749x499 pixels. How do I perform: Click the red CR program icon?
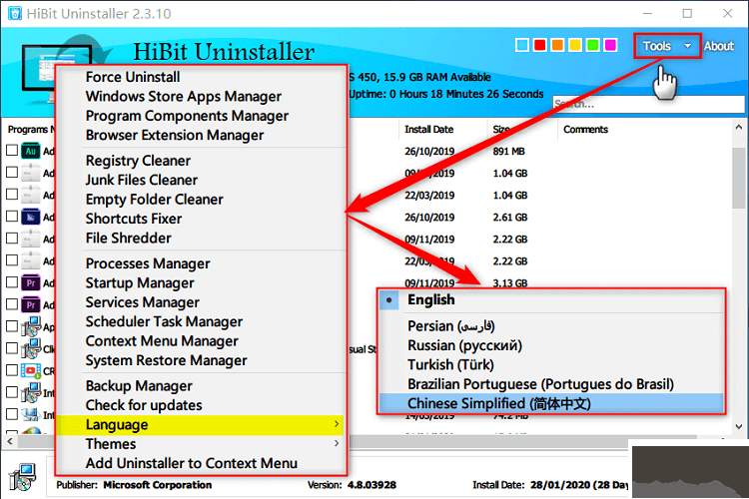pos(31,370)
